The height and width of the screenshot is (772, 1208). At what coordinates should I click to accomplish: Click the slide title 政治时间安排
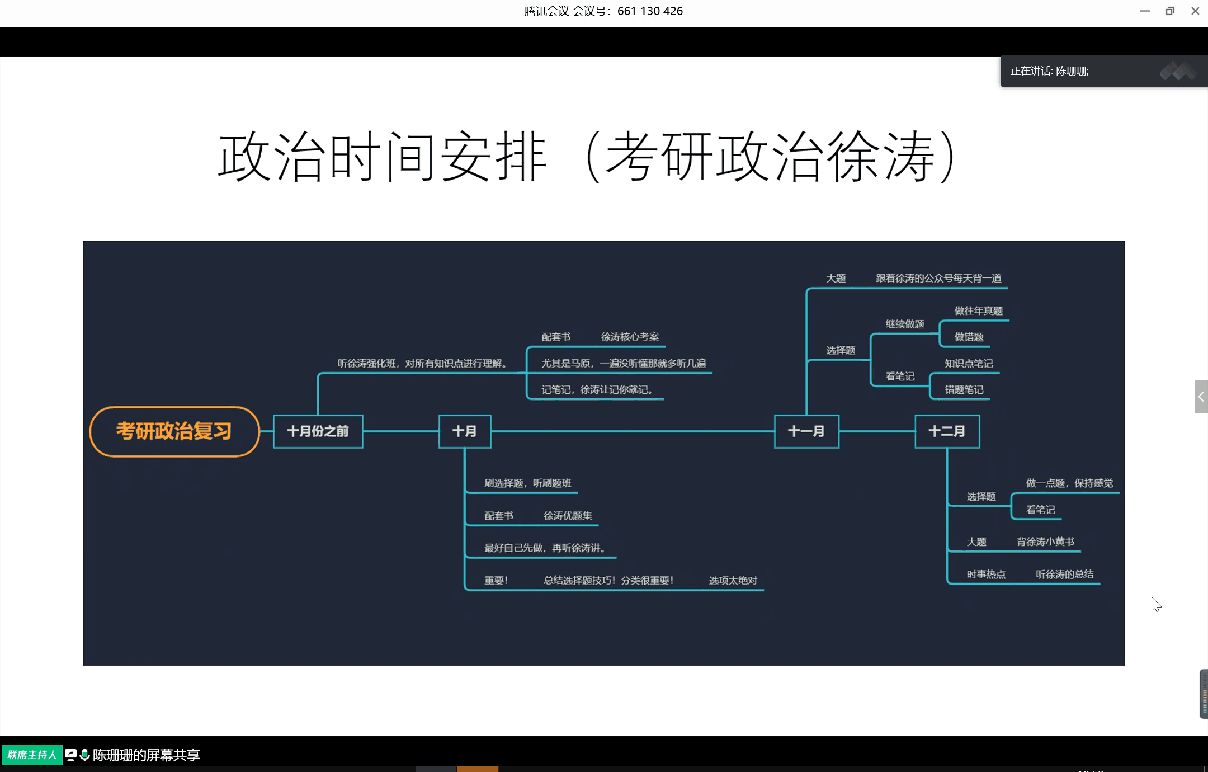tap(382, 157)
